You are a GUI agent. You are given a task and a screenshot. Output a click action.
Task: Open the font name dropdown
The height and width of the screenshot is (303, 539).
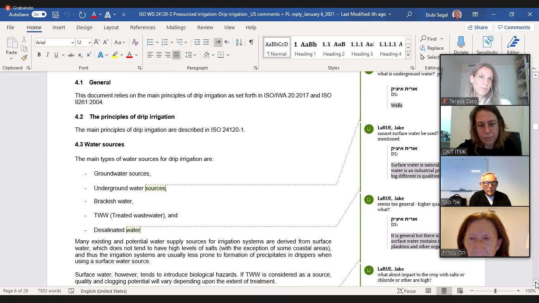73,43
